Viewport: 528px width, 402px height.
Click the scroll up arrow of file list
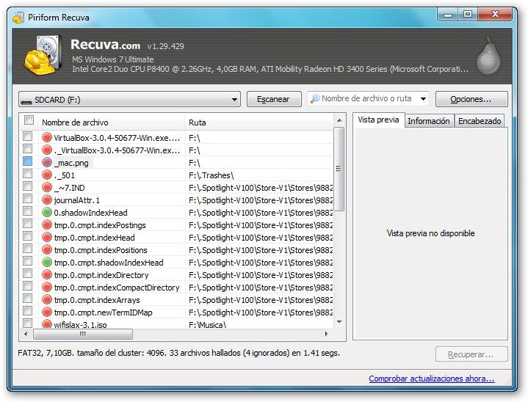[339, 120]
